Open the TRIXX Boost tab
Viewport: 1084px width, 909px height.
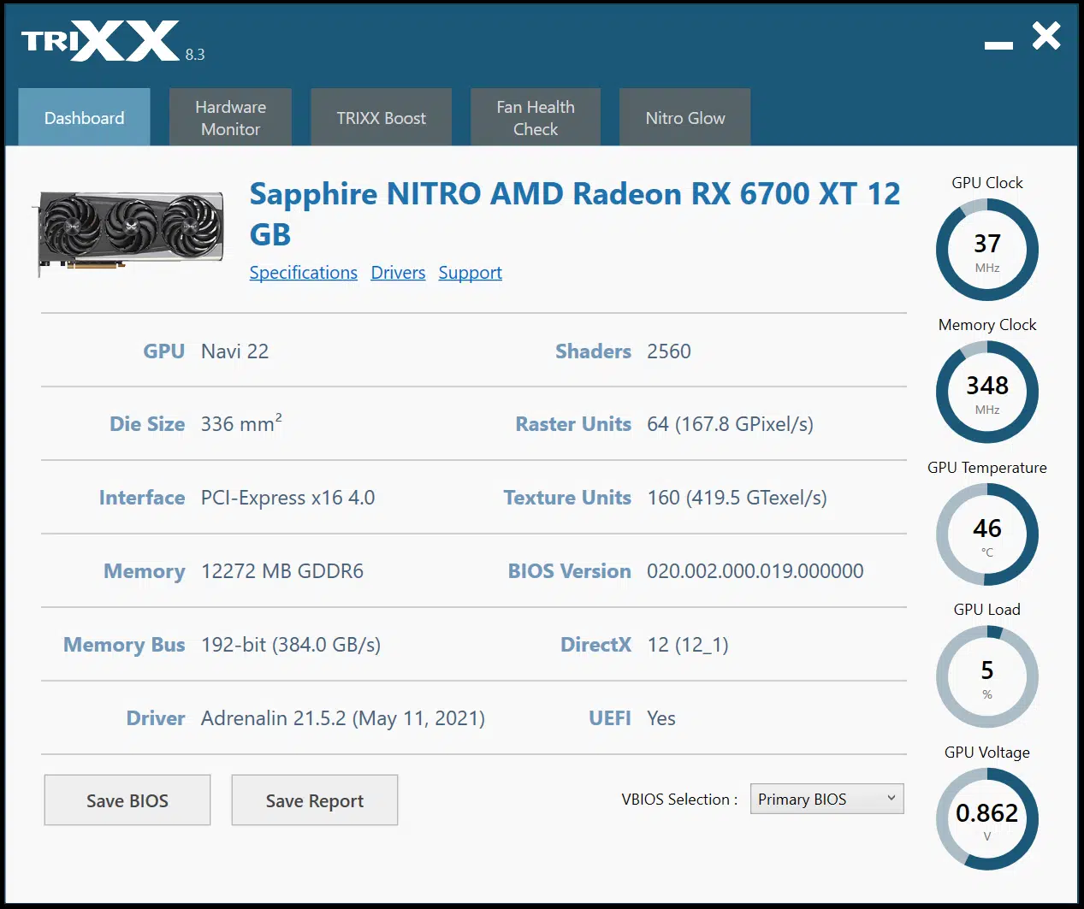(381, 117)
